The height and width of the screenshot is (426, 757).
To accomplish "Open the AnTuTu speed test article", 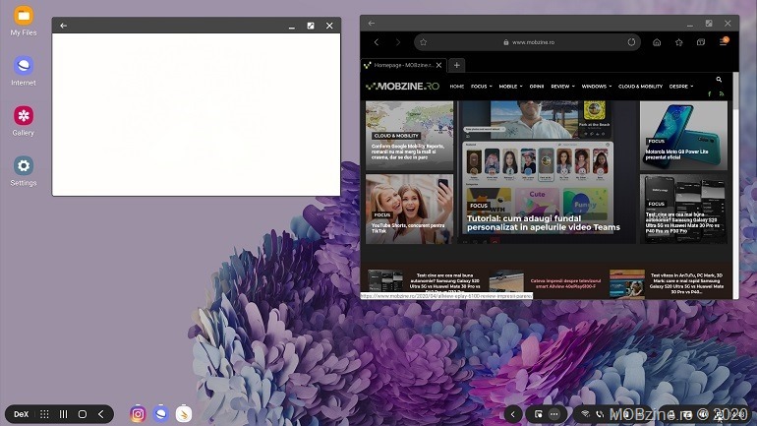I will pos(686,283).
